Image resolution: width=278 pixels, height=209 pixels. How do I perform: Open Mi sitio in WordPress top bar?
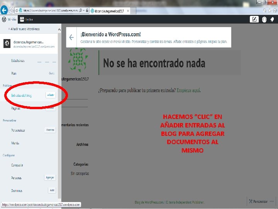pyautogui.click(x=9, y=19)
